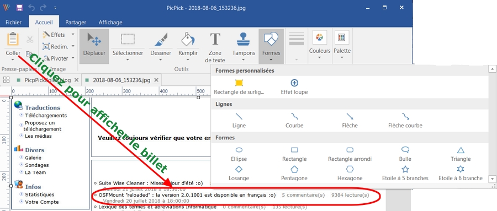This screenshot has height=211, width=497.
Task: Expand the Redim. dropdown arrow
Action: 73,46
